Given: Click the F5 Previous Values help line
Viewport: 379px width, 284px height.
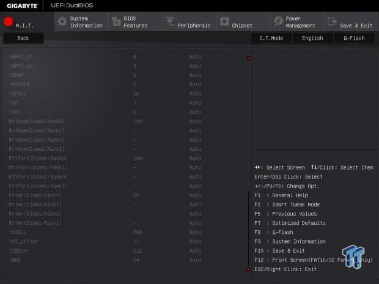Looking at the screenshot, I should (285, 214).
